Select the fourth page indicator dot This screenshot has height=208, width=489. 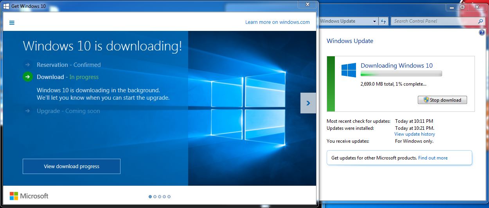pyautogui.click(x=164, y=197)
